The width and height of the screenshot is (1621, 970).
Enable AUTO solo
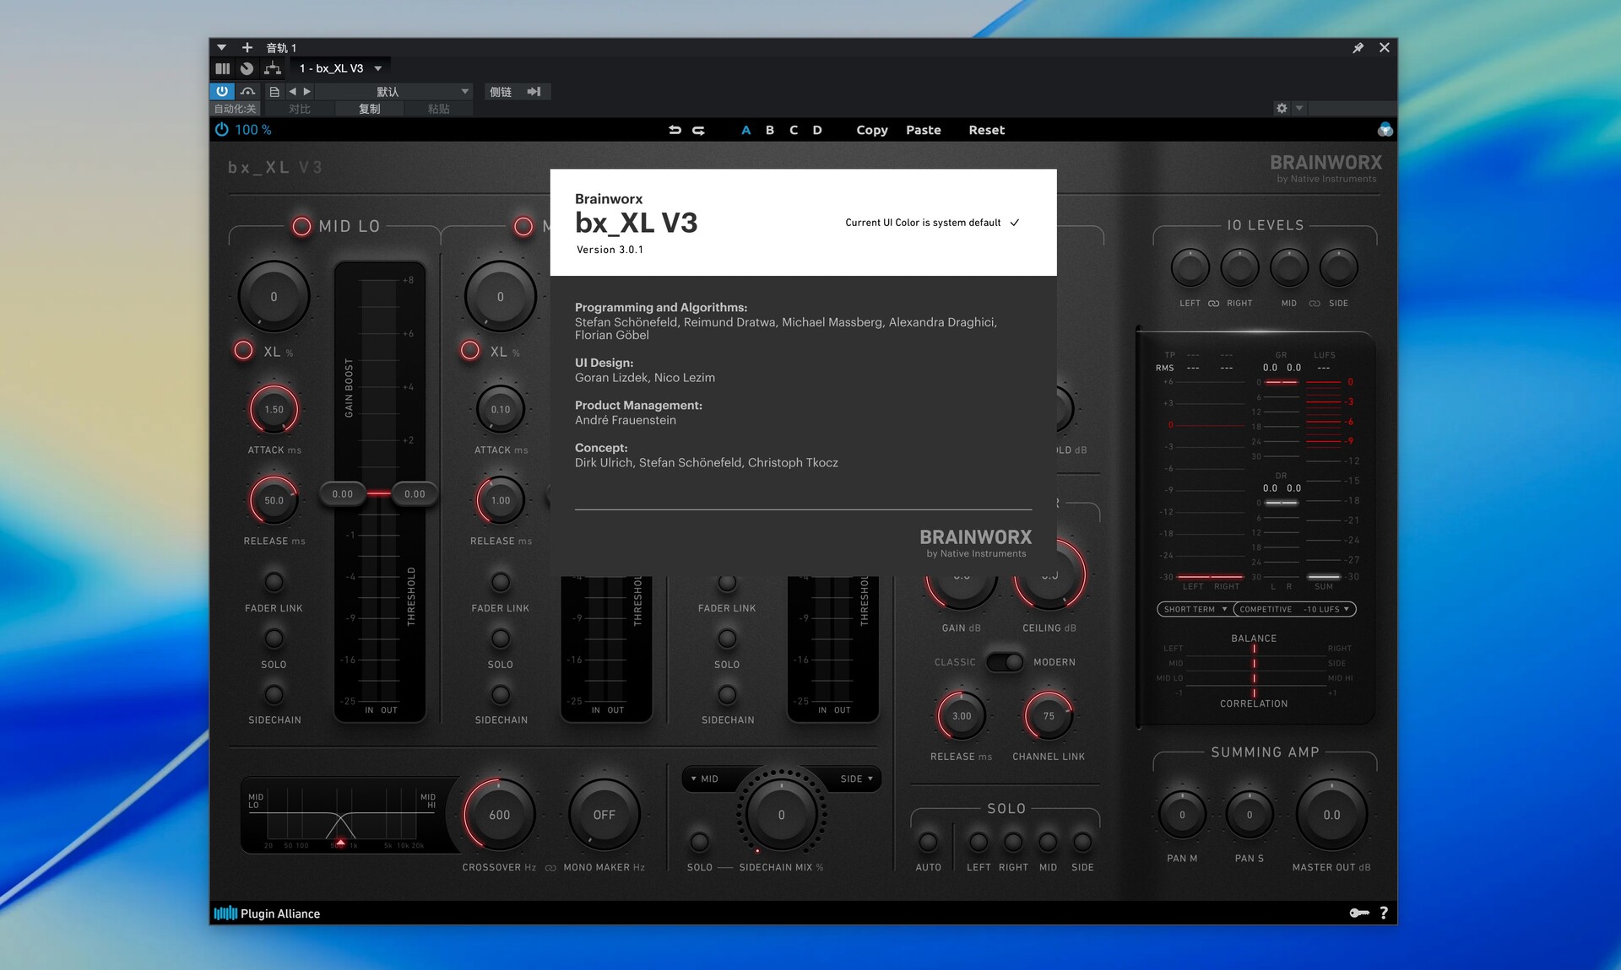point(928,842)
